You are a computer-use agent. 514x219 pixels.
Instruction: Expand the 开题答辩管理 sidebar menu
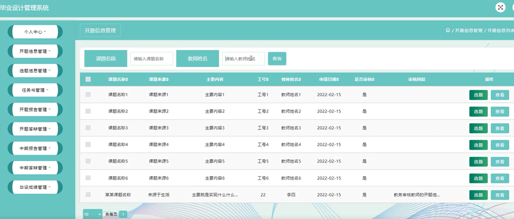[x=35, y=129]
